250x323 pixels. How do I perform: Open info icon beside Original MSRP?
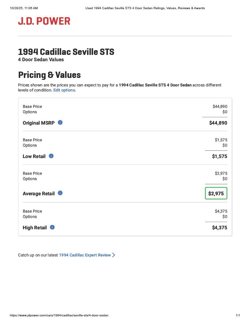[x=60, y=122]
